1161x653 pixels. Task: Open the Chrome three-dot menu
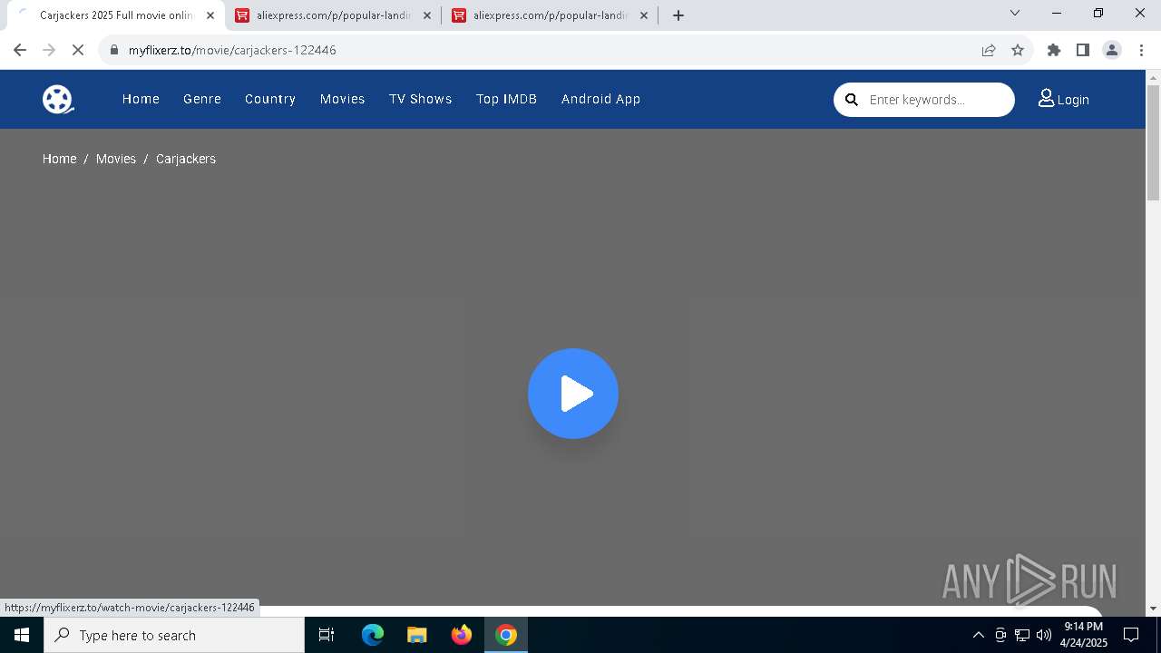tap(1141, 50)
